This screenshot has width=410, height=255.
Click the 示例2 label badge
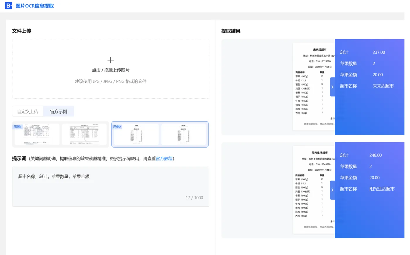coord(117,127)
